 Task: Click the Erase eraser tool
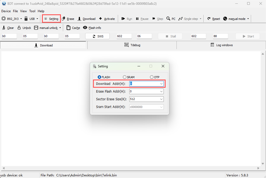(68, 19)
